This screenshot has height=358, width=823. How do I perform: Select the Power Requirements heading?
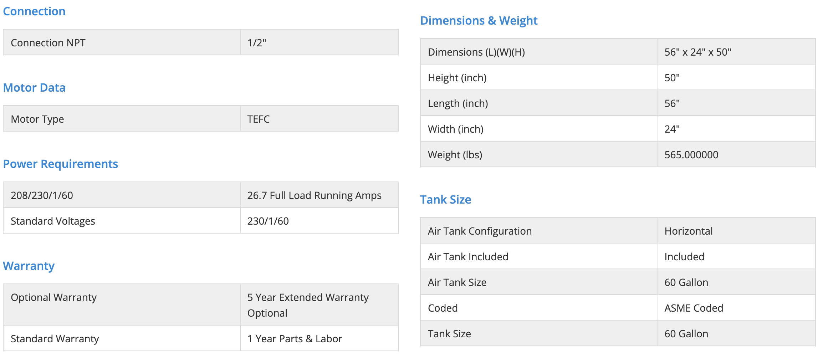(x=60, y=164)
